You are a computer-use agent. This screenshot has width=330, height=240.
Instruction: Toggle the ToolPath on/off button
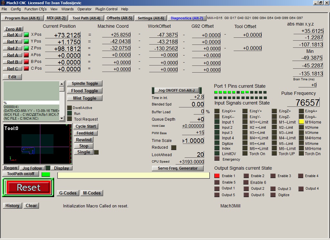(21, 174)
